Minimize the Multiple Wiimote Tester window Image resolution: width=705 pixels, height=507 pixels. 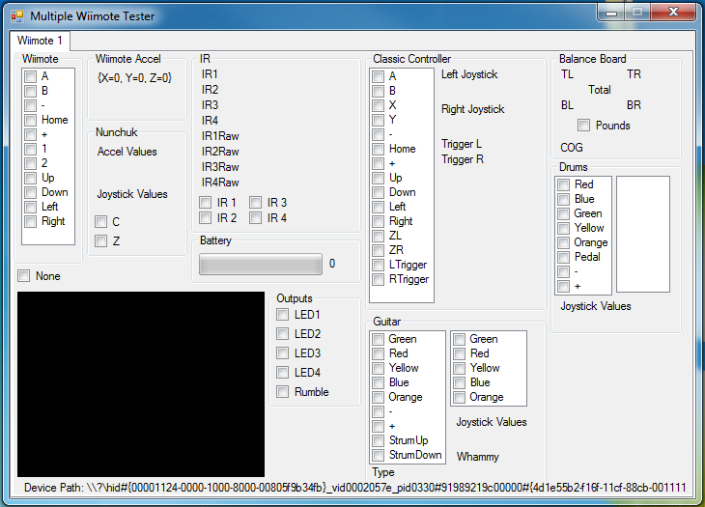click(x=611, y=13)
